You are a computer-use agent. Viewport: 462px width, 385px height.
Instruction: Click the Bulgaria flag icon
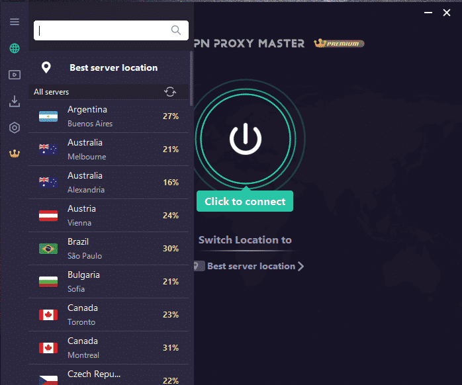pos(48,282)
